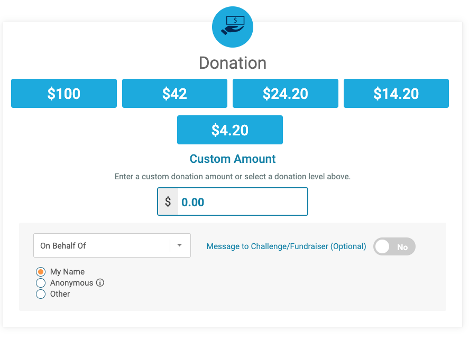Click the Other label text
The width and height of the screenshot is (469, 339).
point(60,294)
